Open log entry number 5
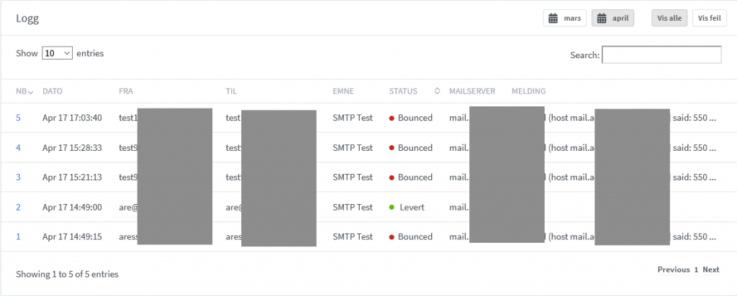 [19, 118]
